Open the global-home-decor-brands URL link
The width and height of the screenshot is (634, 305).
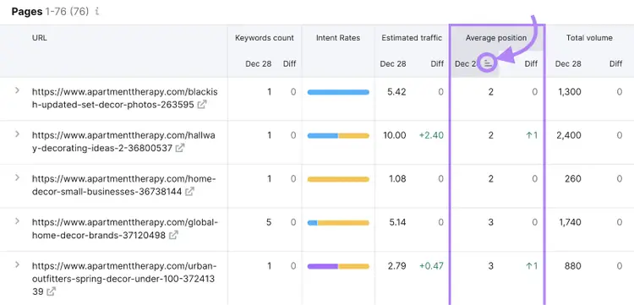point(125,229)
